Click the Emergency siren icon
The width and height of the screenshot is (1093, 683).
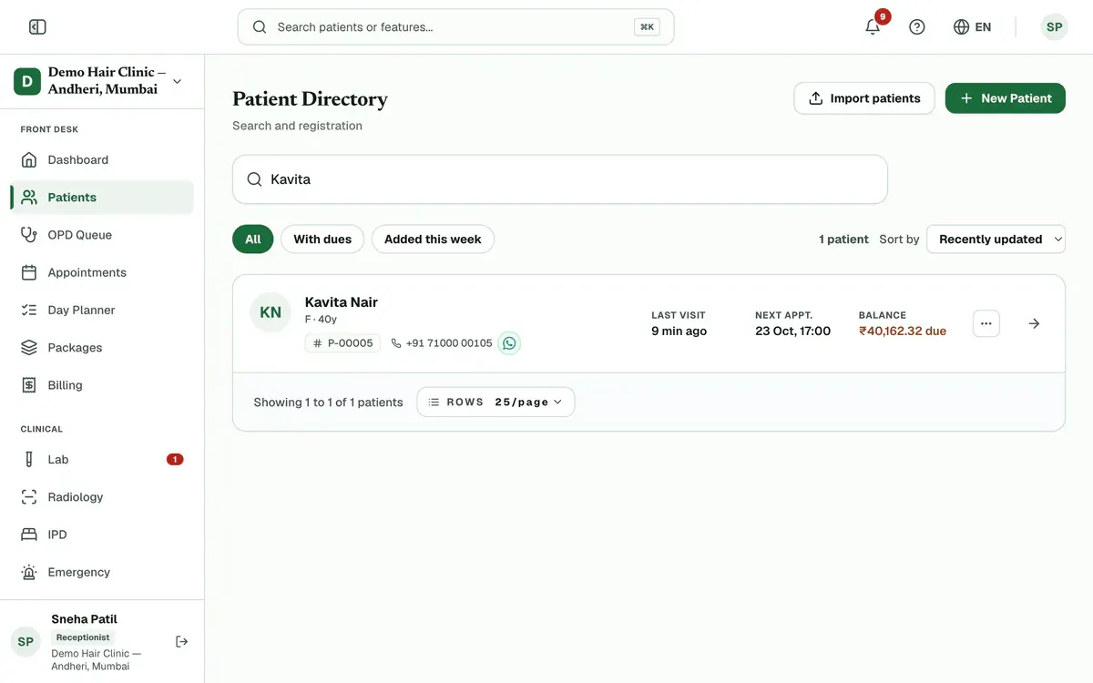pos(29,573)
